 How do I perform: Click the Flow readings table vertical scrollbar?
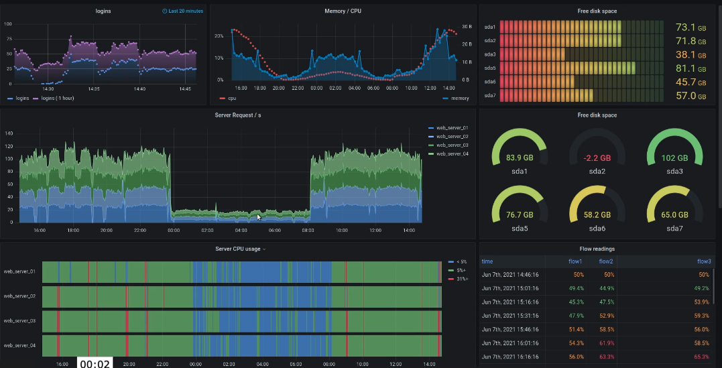(x=713, y=286)
